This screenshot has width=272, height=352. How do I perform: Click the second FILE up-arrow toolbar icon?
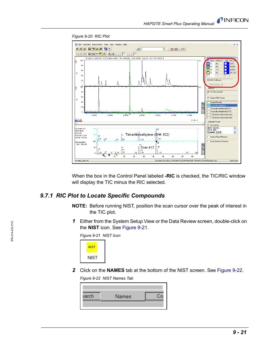(x=113, y=54)
